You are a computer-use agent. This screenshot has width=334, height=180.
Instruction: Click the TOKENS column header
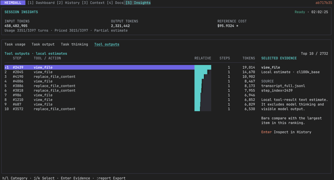coord(249,58)
